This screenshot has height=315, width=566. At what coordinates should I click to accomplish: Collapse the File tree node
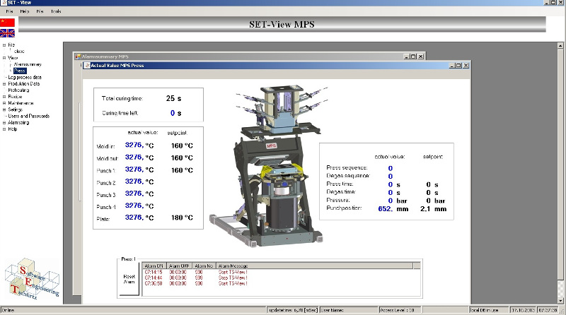point(4,45)
